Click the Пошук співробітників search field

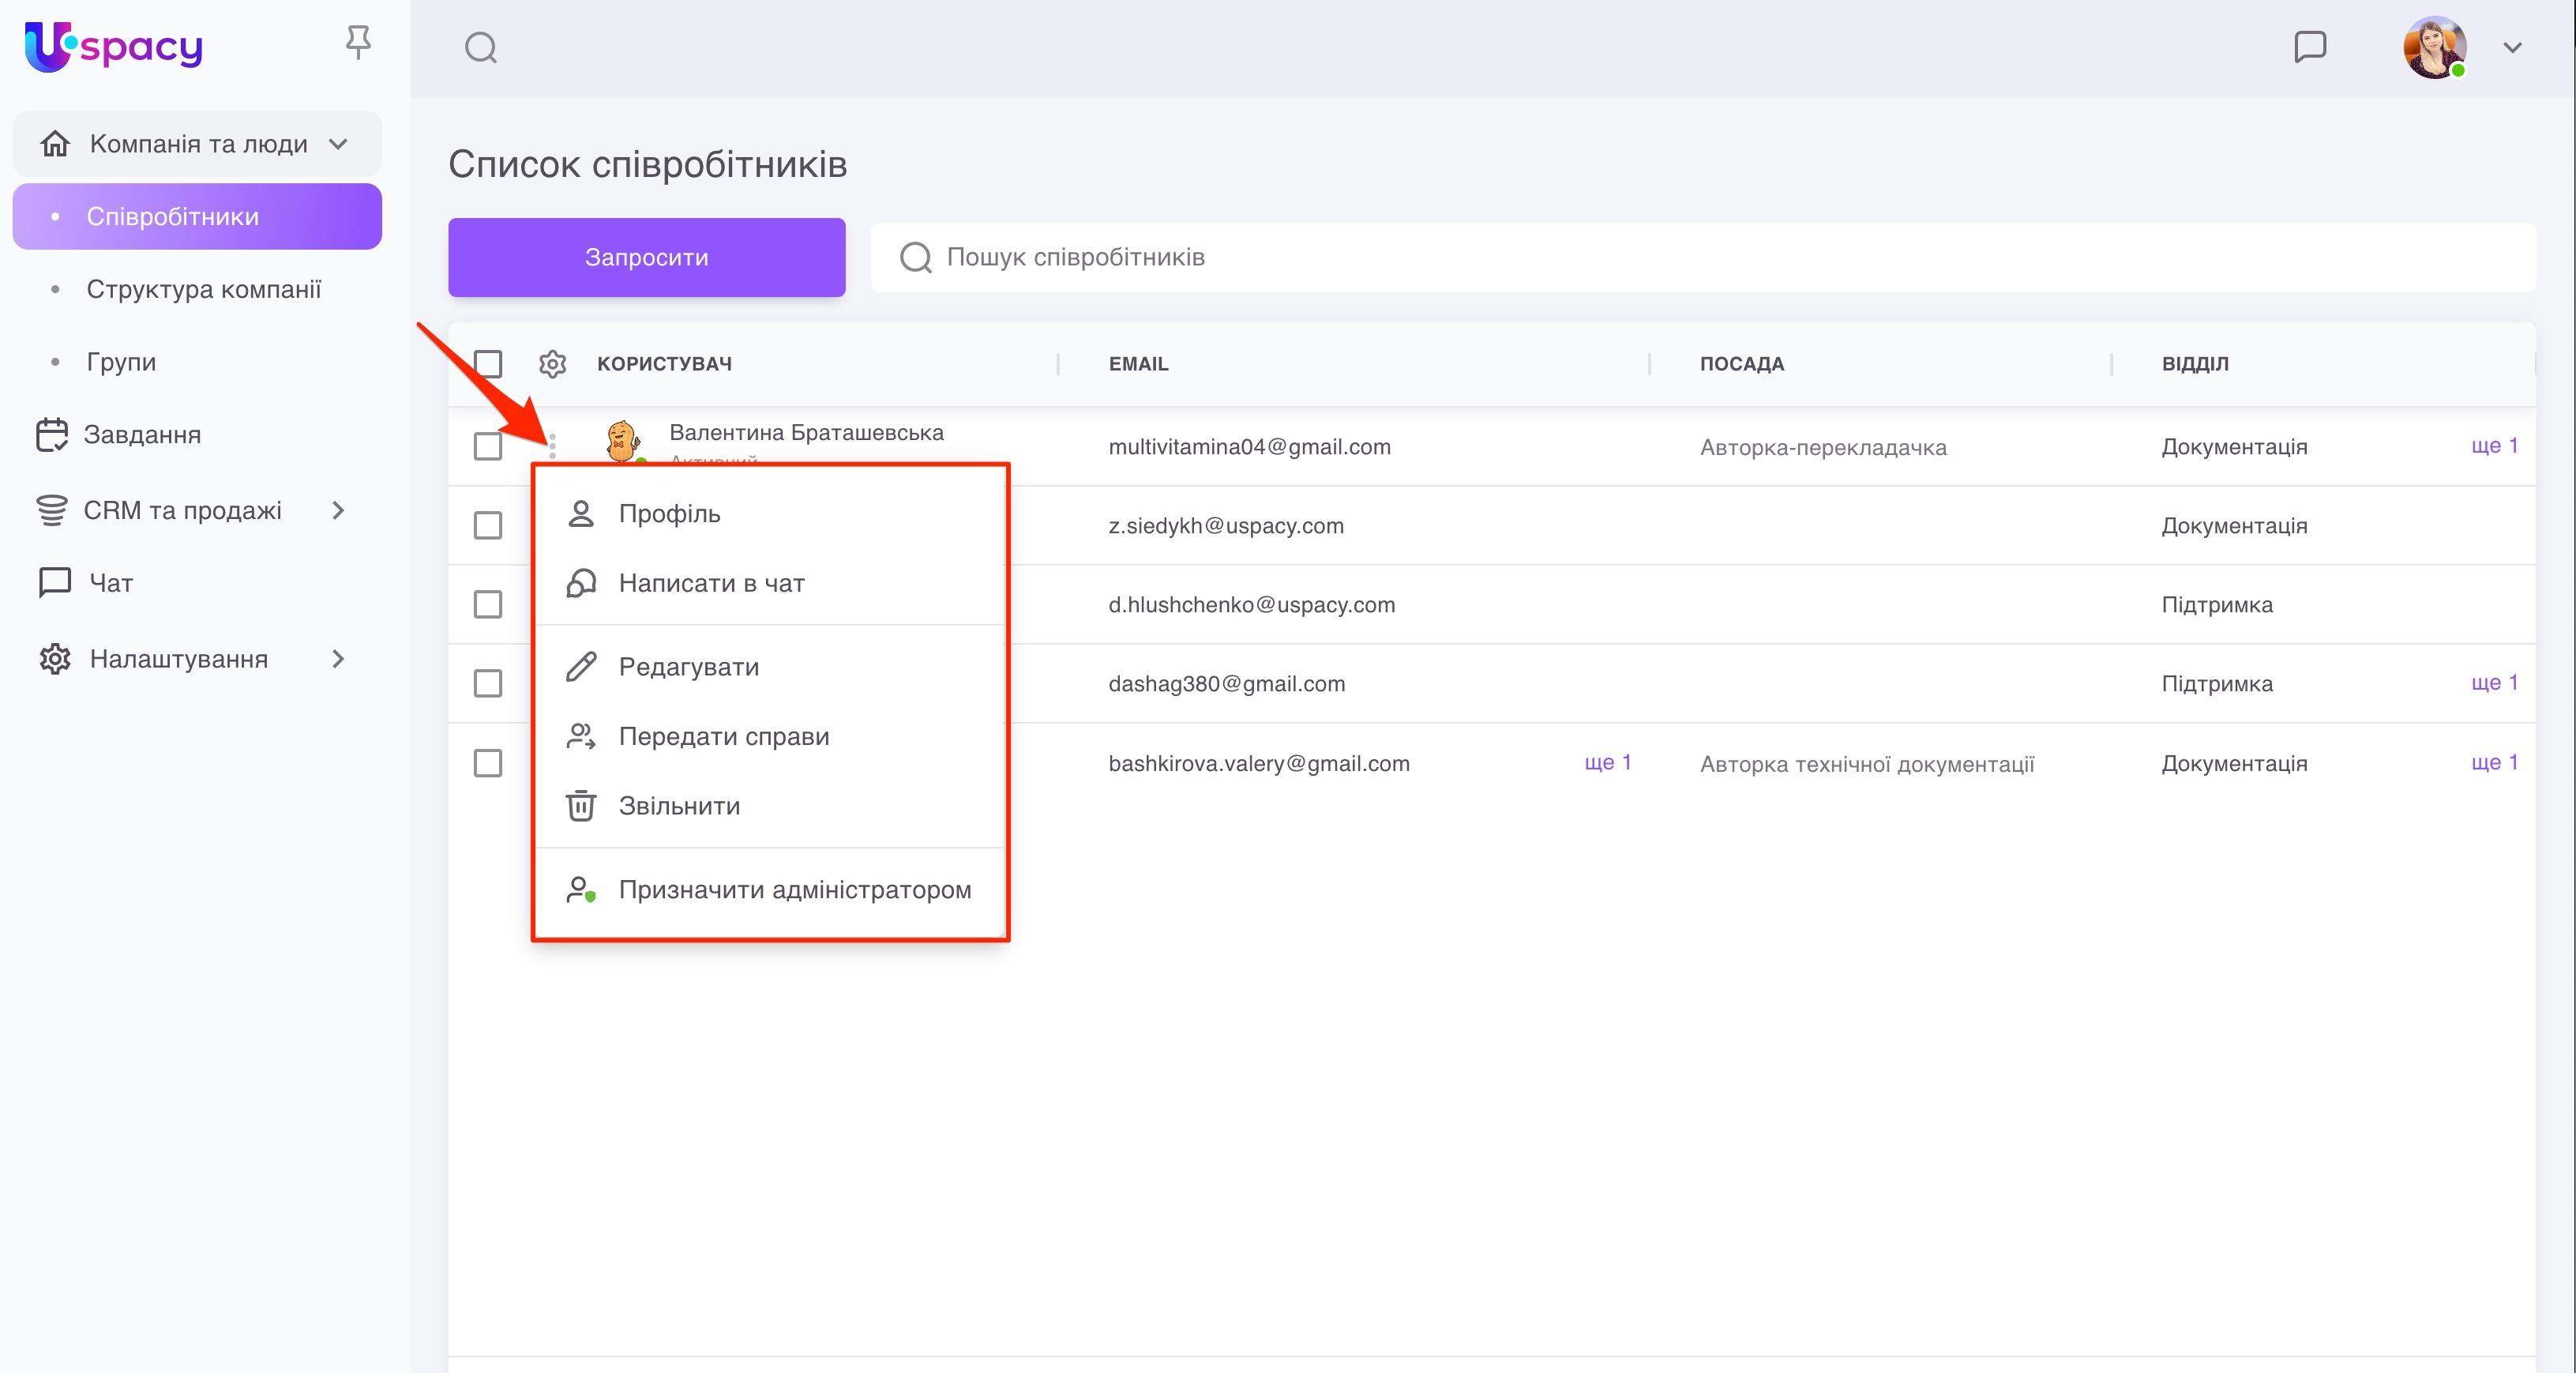coord(1700,258)
